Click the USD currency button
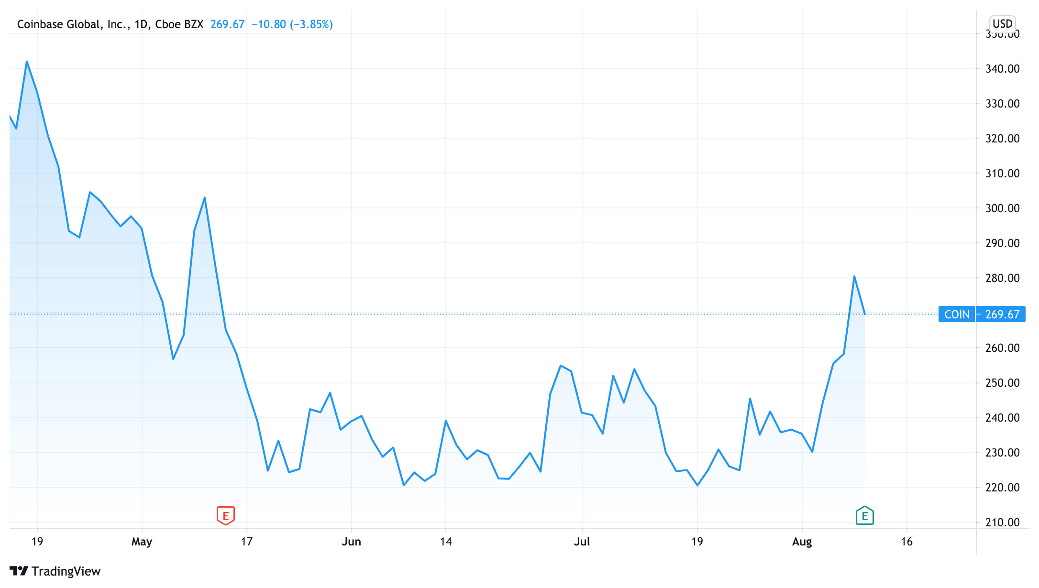Screen dimensions: 1039x588 click(1002, 24)
